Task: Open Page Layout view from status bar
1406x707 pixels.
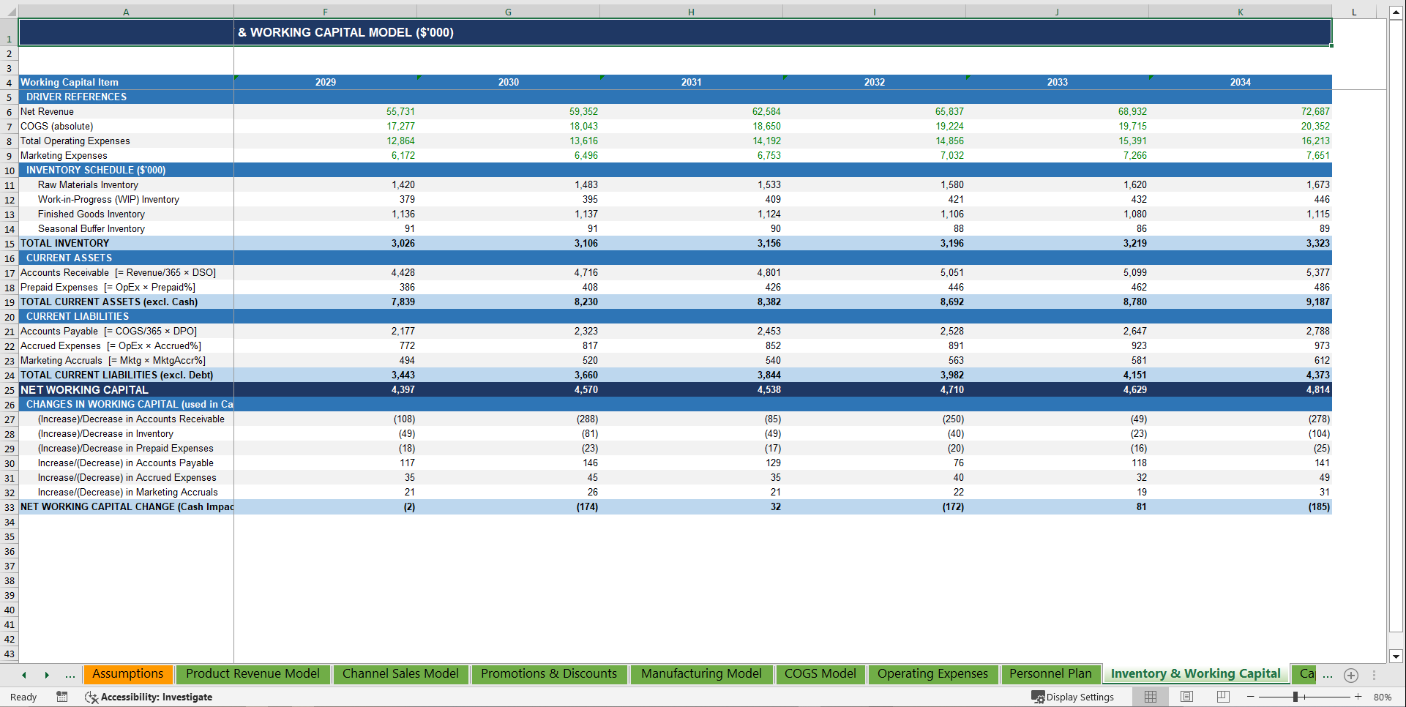Action: point(1186,697)
